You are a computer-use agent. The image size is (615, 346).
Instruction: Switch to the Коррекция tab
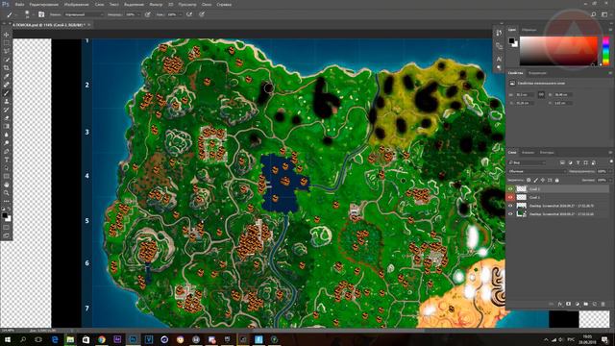pyautogui.click(x=537, y=73)
